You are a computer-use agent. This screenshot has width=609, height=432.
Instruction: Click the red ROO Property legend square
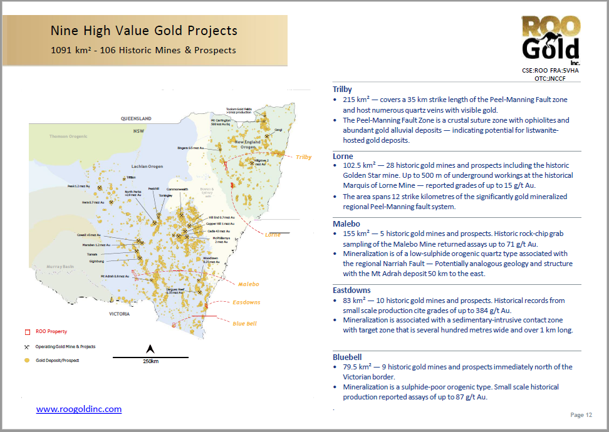[28, 332]
